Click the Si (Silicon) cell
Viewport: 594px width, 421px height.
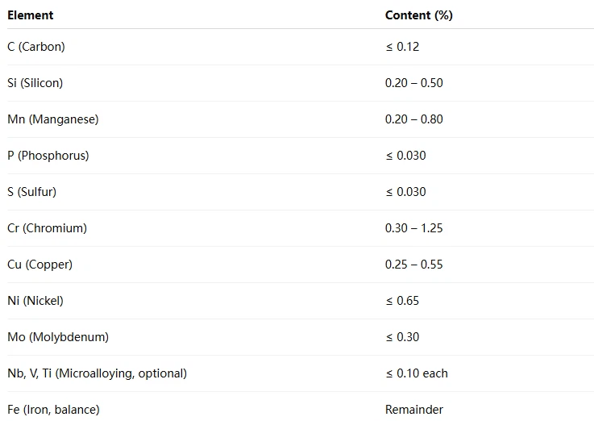pos(35,83)
